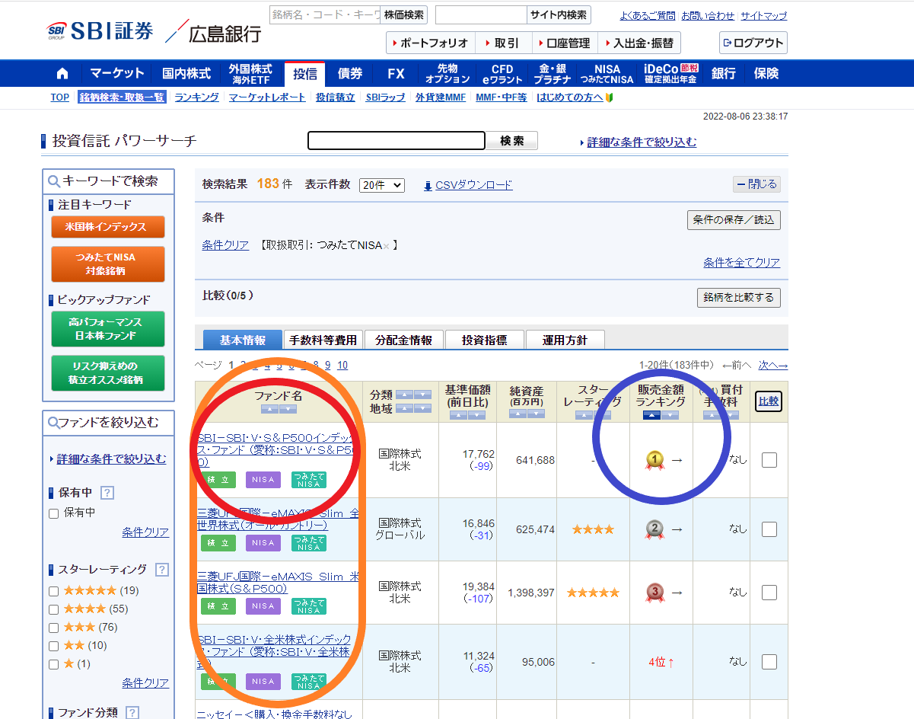This screenshot has width=914, height=719.
Task: Sort 販売金額ランキング with its up arrow
Action: pos(651,415)
